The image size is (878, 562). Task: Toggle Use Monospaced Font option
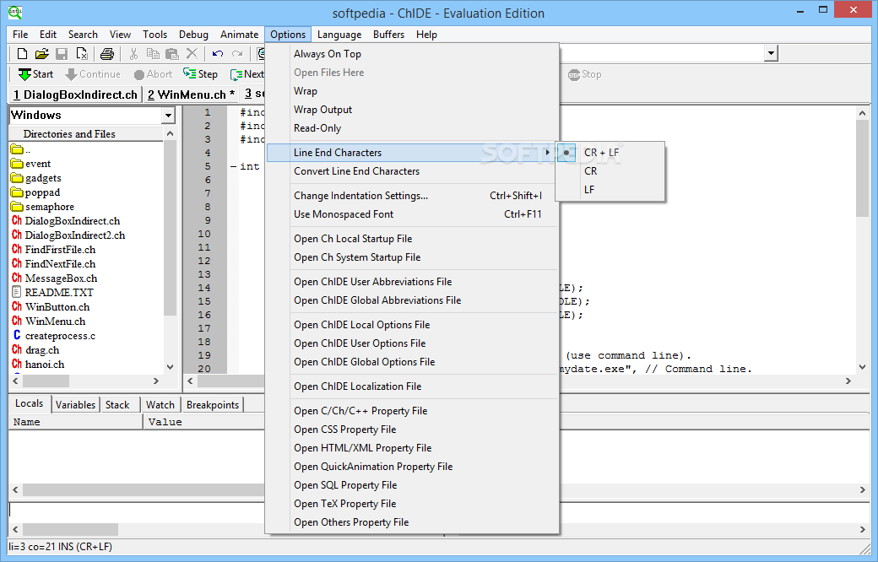412,213
